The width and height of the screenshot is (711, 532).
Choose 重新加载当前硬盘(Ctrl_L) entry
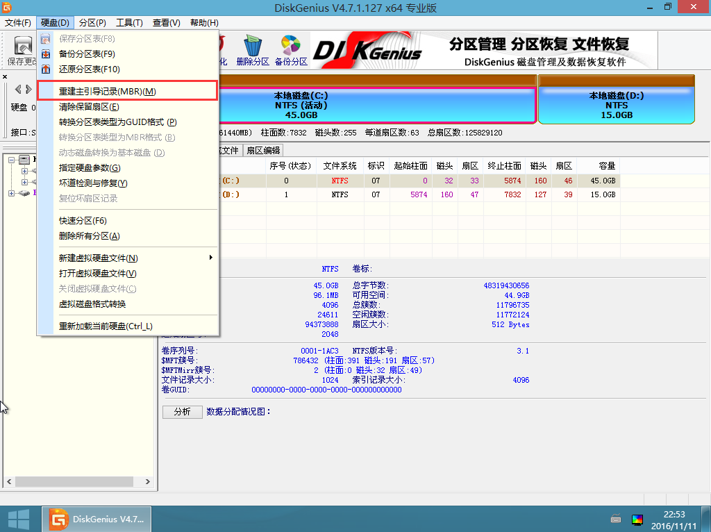click(128, 326)
